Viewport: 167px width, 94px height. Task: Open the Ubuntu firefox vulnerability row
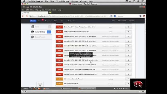pos(94,41)
